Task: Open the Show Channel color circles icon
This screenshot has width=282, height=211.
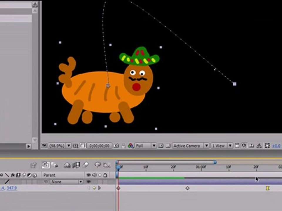Action: point(130,146)
